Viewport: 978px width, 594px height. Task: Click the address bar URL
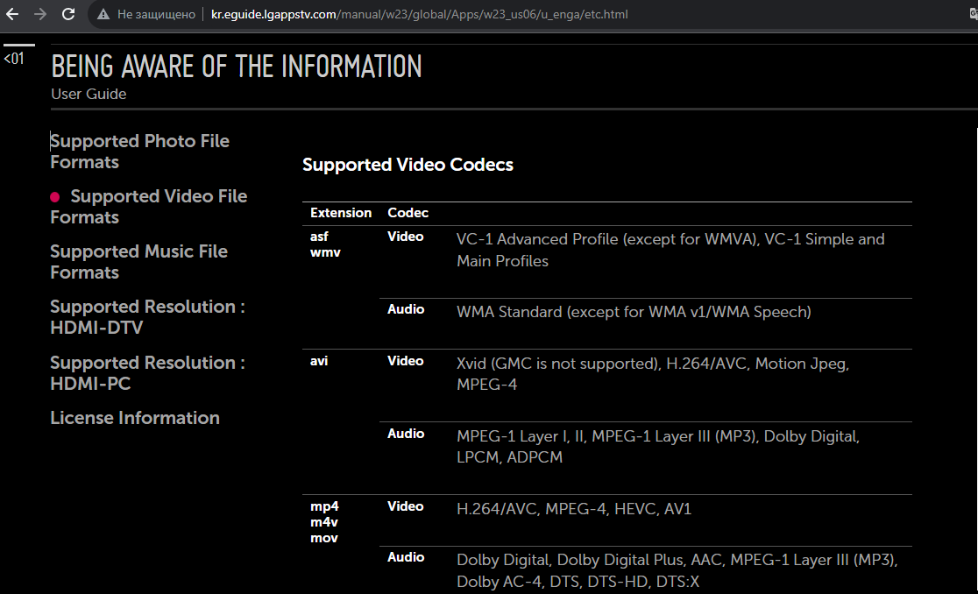click(419, 15)
